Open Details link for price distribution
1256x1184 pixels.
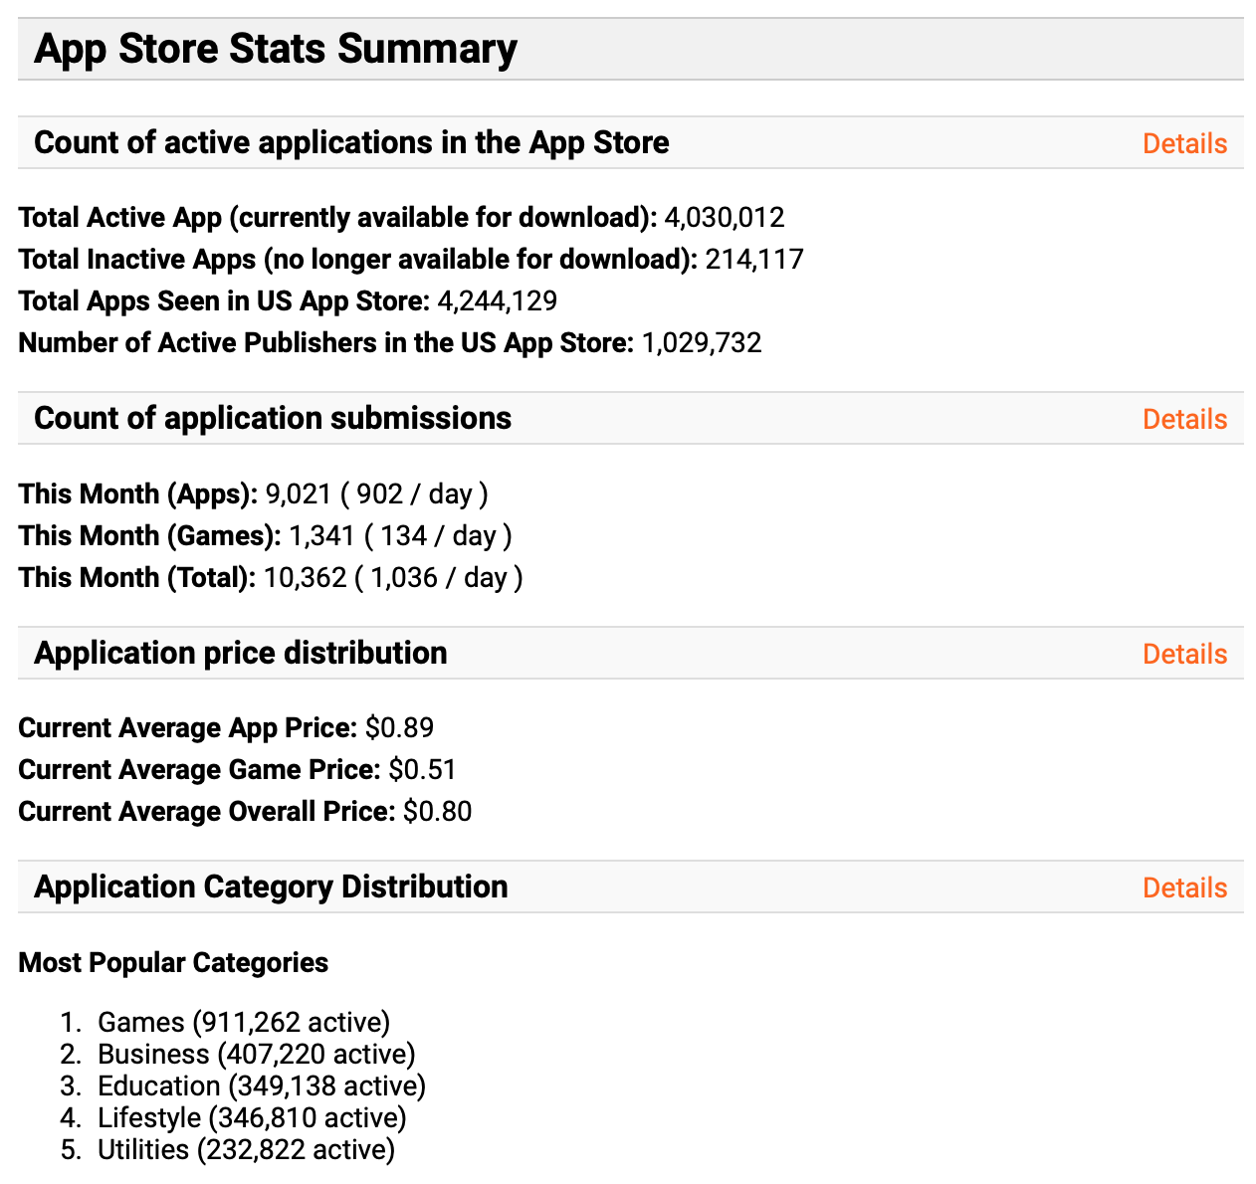[1184, 654]
